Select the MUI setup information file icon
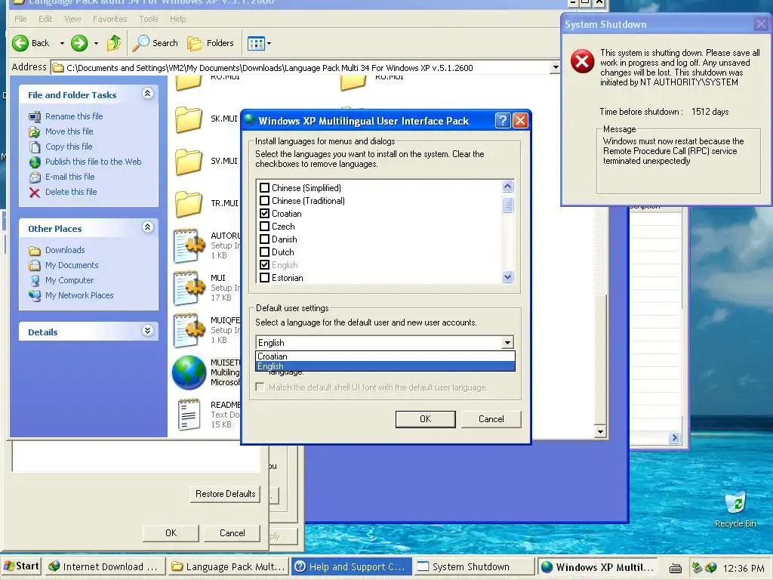The width and height of the screenshot is (773, 580). [189, 288]
